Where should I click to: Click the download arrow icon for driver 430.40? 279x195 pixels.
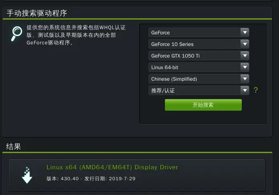pyautogui.click(x=27, y=175)
